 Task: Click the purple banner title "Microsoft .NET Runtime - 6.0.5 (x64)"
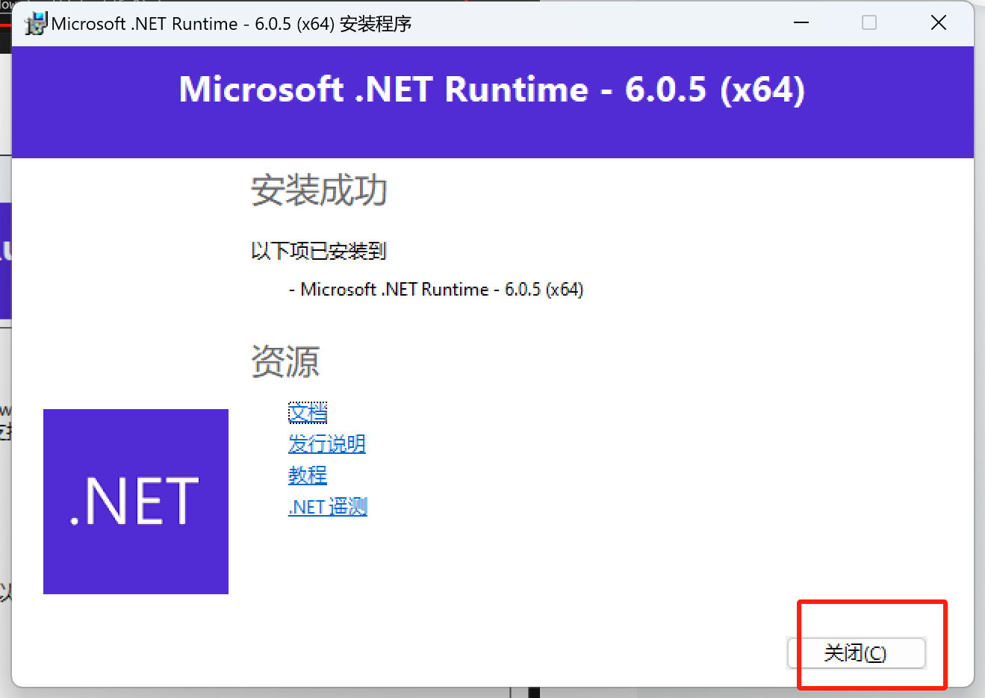[x=492, y=90]
